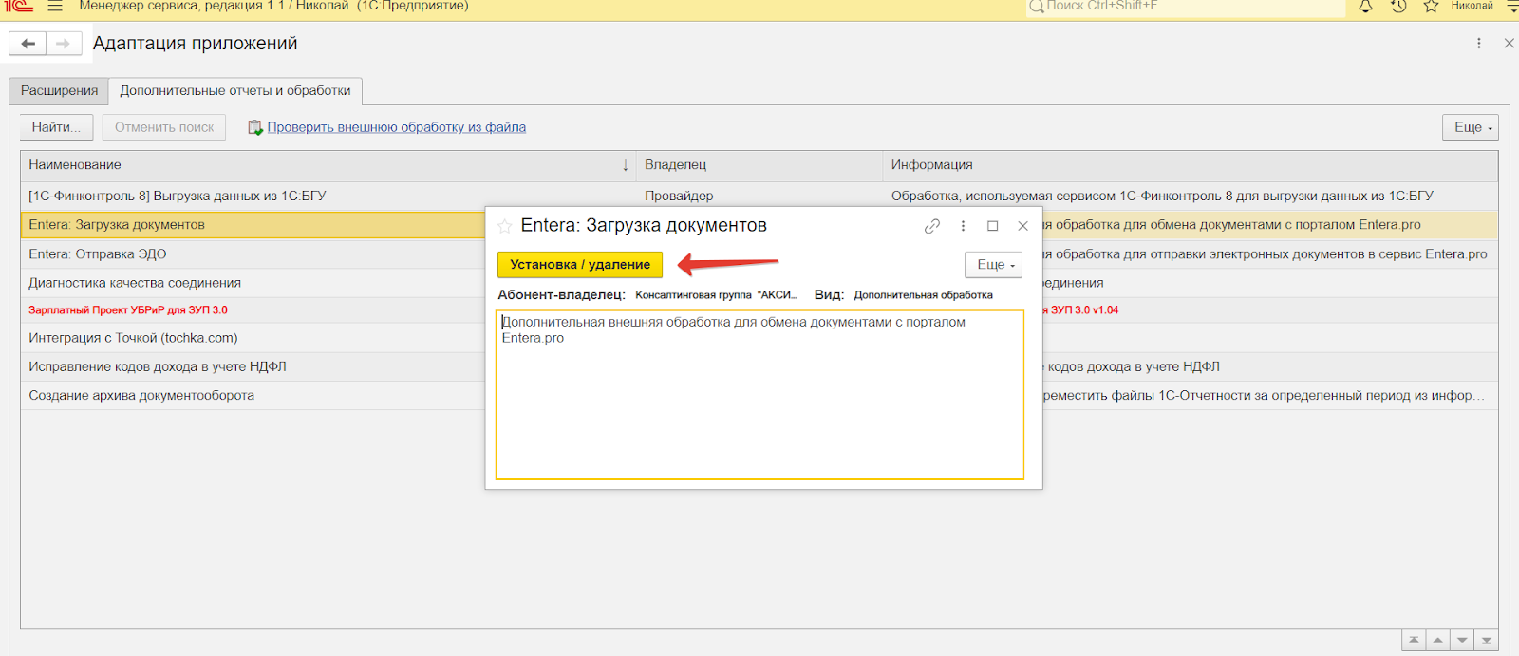The image size is (1519, 656).
Task: Close the Entera: Загрузка документов dialog
Action: point(1022,226)
